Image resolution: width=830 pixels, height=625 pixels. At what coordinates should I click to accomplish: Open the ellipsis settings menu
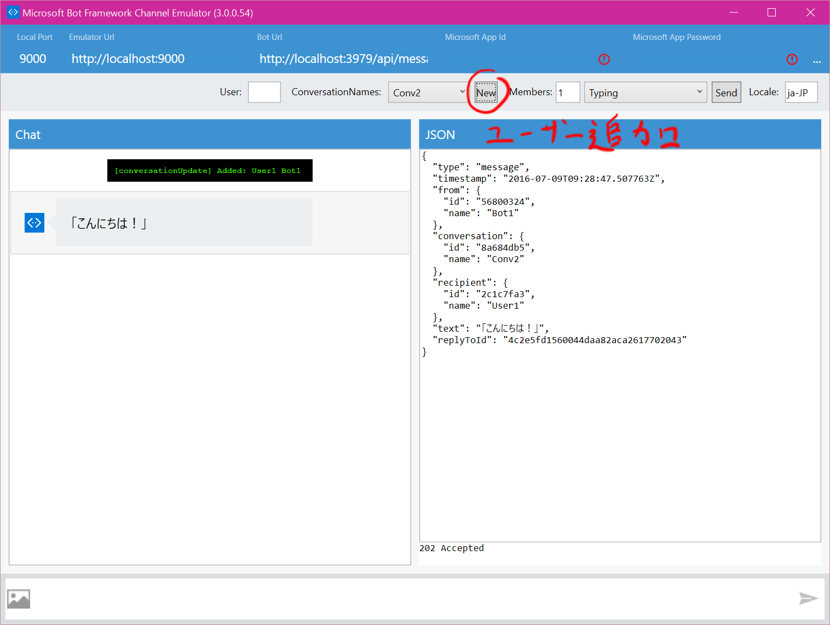point(817,61)
